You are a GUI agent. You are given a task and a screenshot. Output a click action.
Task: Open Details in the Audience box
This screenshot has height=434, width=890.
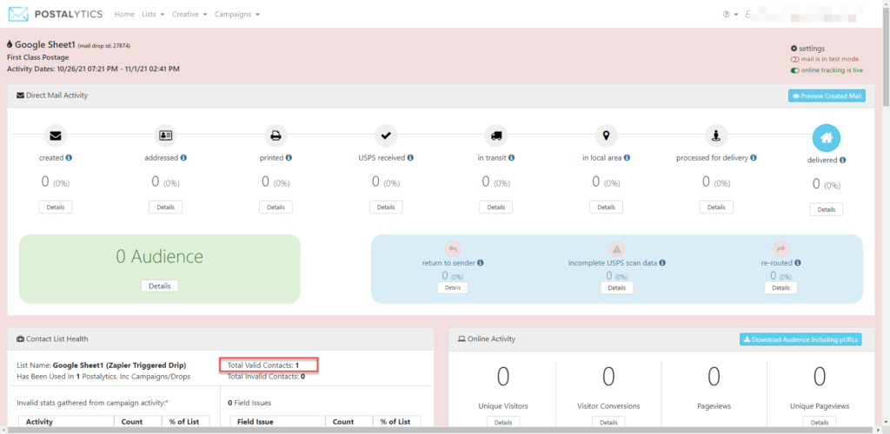click(160, 286)
